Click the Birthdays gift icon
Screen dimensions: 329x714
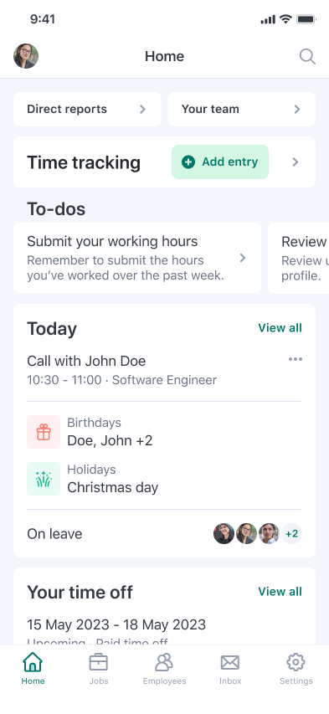pyautogui.click(x=44, y=432)
